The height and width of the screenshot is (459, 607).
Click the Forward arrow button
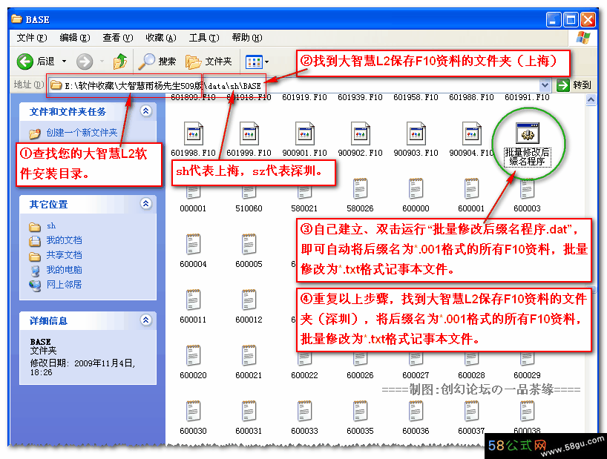[x=85, y=62]
